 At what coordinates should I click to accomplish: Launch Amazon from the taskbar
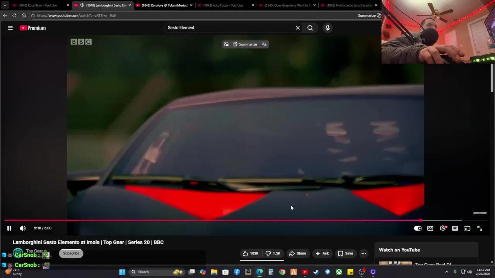point(248,272)
